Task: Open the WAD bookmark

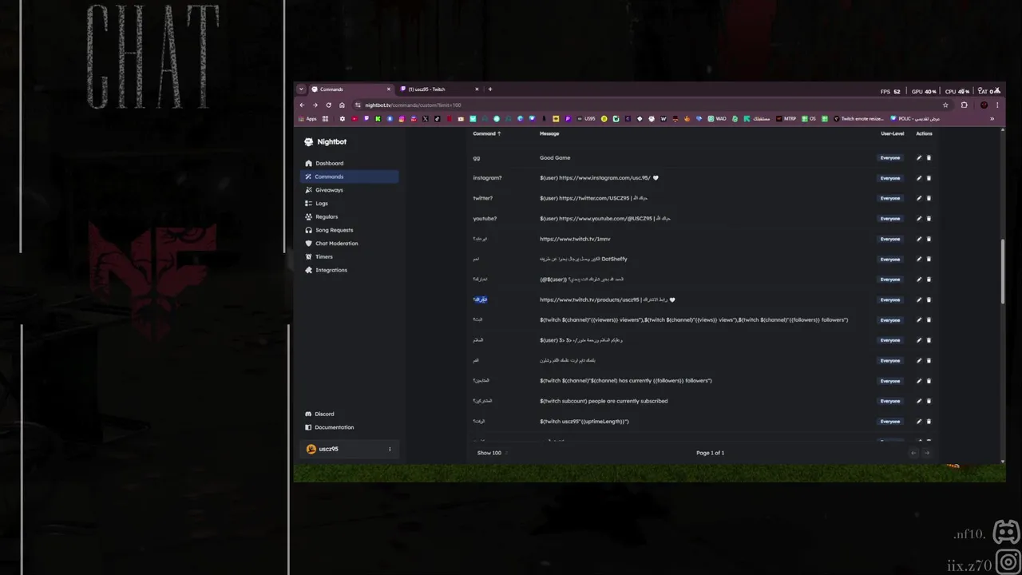Action: (717, 119)
